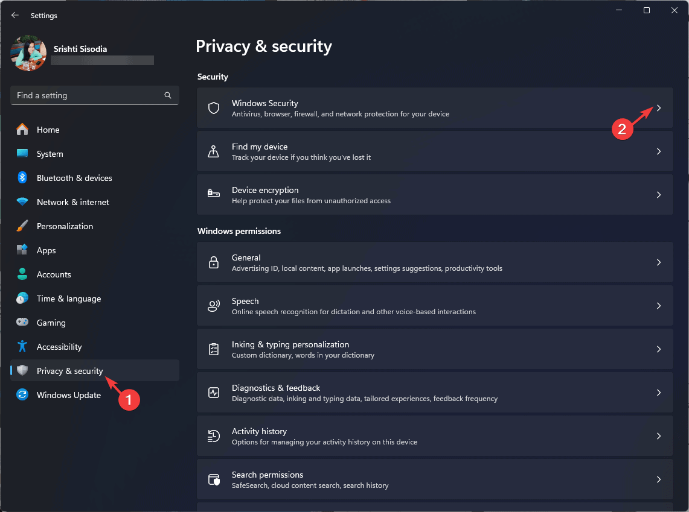Open Windows Security title
This screenshot has width=689, height=512.
tap(265, 103)
